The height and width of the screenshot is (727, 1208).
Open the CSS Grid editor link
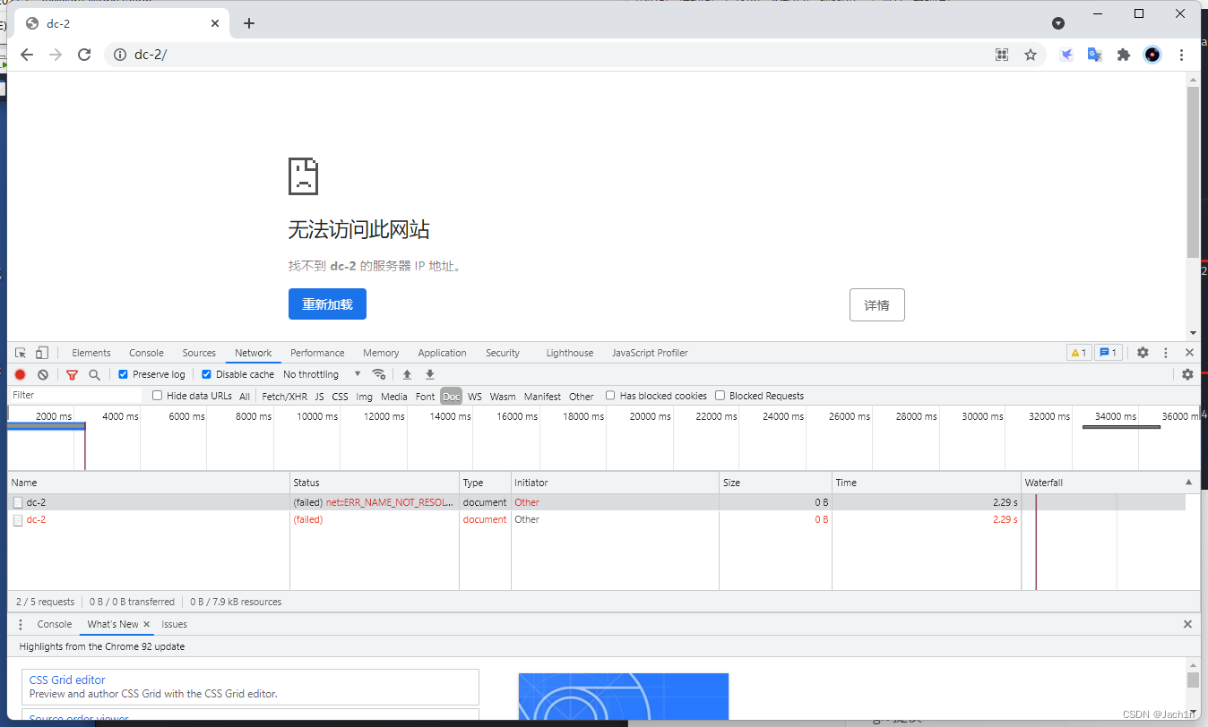[67, 680]
